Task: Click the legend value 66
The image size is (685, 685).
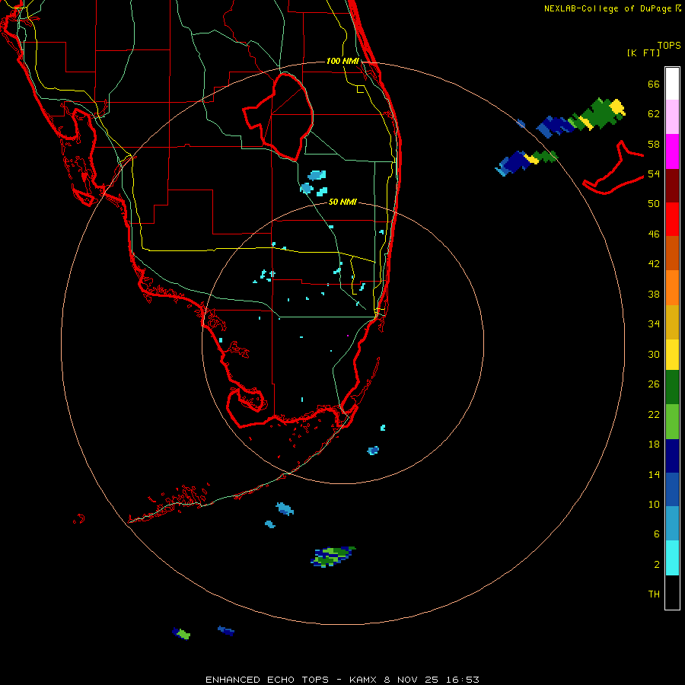Action: (x=654, y=84)
